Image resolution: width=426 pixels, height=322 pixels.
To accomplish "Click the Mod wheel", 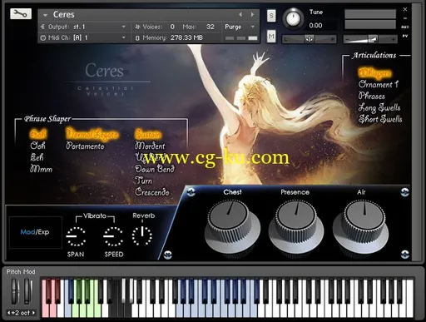I will click(27, 292).
